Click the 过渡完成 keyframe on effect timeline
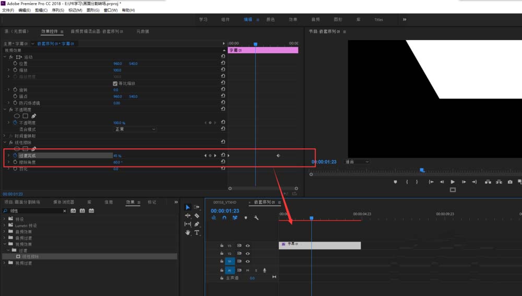The width and height of the screenshot is (522, 296). tap(278, 156)
